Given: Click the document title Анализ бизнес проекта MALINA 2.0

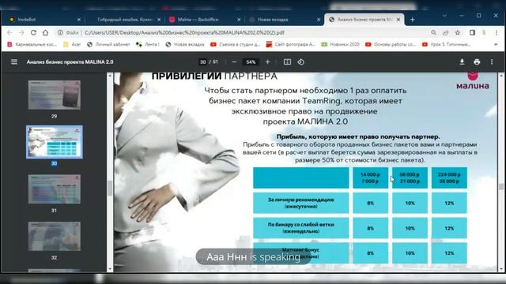Looking at the screenshot, I should [70, 62].
